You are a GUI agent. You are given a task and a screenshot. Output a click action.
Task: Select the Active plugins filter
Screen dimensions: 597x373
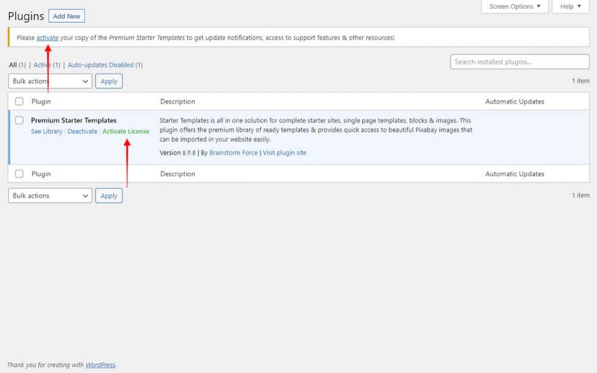(42, 65)
